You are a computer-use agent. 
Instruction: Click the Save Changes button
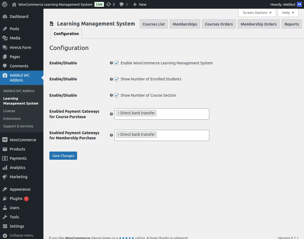pos(63,155)
